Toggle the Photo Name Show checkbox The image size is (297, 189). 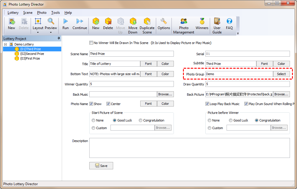coord(91,104)
